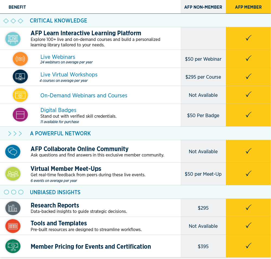Viewport: 271px width, 259px height.
Task: Select the AFP MEMBER column header
Action: (x=248, y=7)
